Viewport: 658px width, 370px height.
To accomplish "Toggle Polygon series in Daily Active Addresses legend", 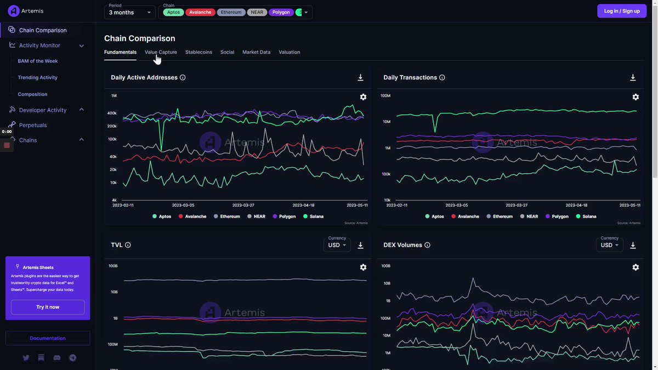I will tap(284, 217).
